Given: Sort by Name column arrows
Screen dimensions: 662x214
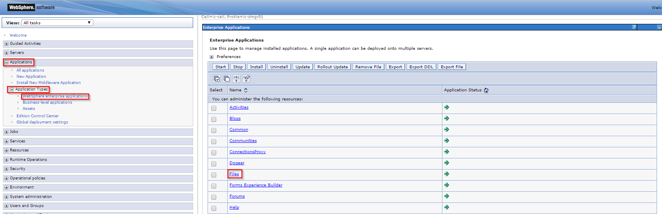Looking at the screenshot, I should [x=246, y=90].
